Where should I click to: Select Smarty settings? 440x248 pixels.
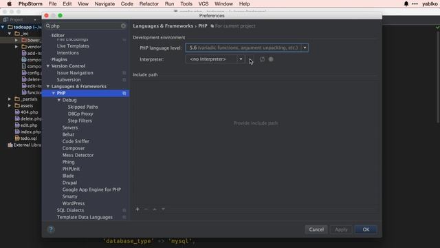pyautogui.click(x=69, y=196)
